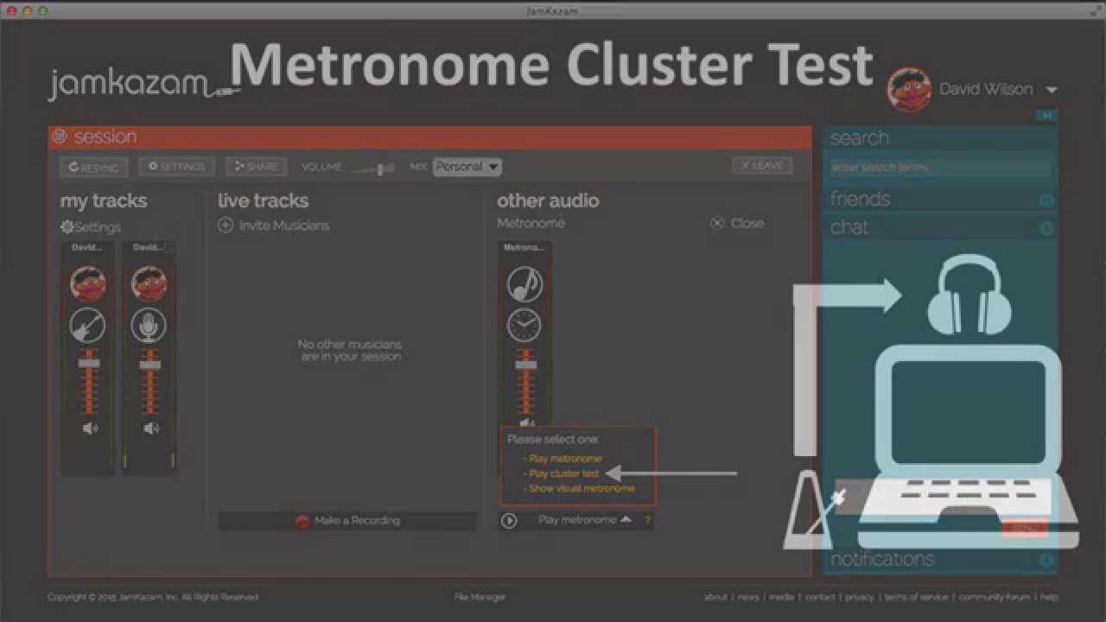
Task: Open David Wilson's avatar in the header
Action: 908,90
